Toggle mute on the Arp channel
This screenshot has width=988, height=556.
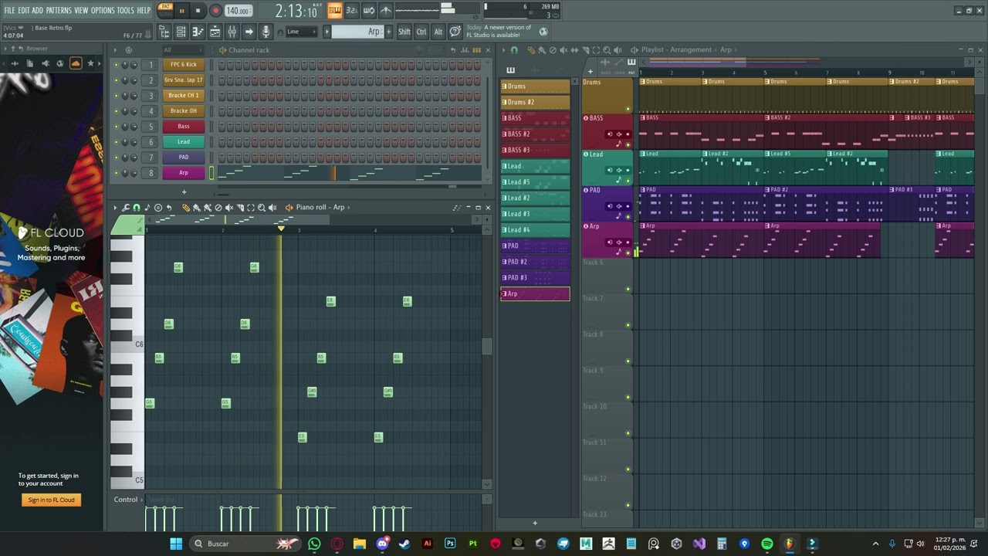[117, 173]
